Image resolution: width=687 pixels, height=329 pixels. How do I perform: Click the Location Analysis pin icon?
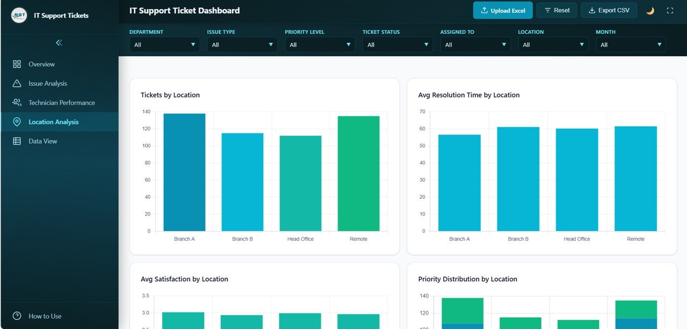[17, 122]
